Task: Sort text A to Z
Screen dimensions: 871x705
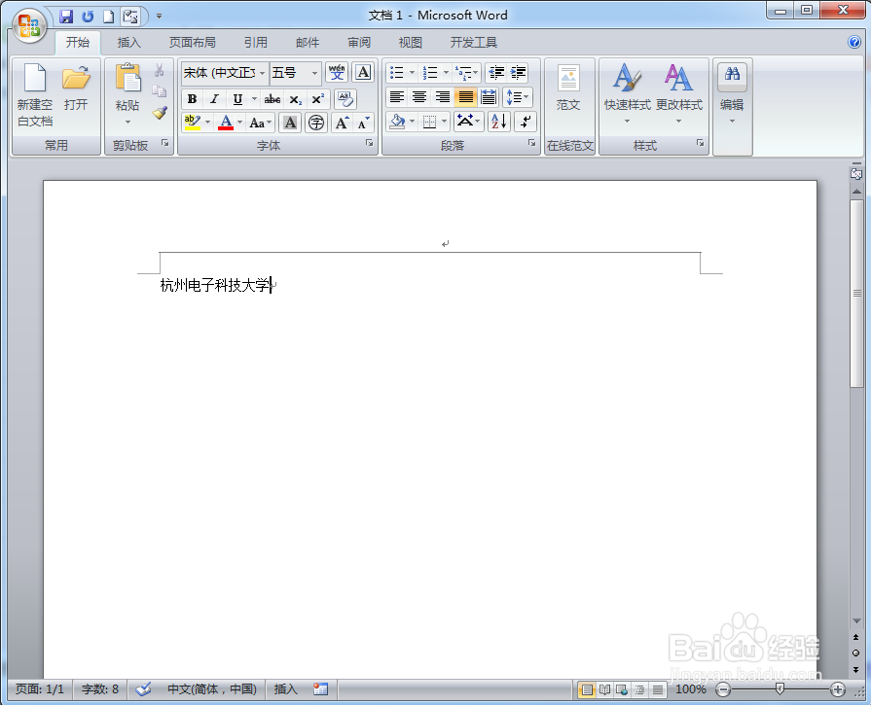Action: [x=499, y=121]
